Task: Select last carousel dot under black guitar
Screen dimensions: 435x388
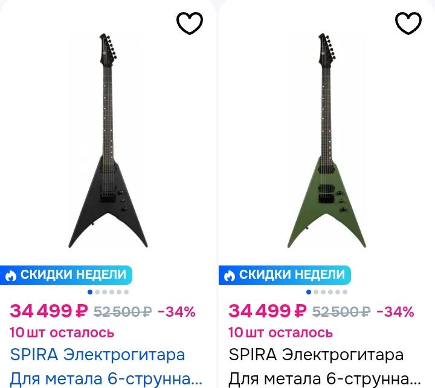Action: click(126, 292)
